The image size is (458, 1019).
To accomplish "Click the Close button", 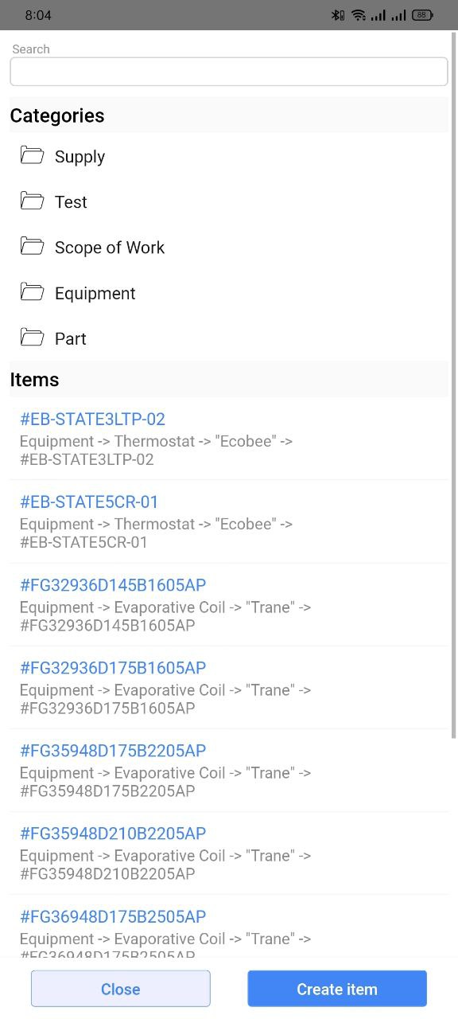I will (x=121, y=989).
